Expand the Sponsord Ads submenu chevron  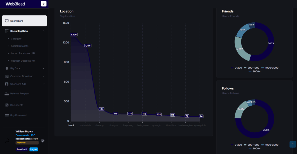[44, 84]
